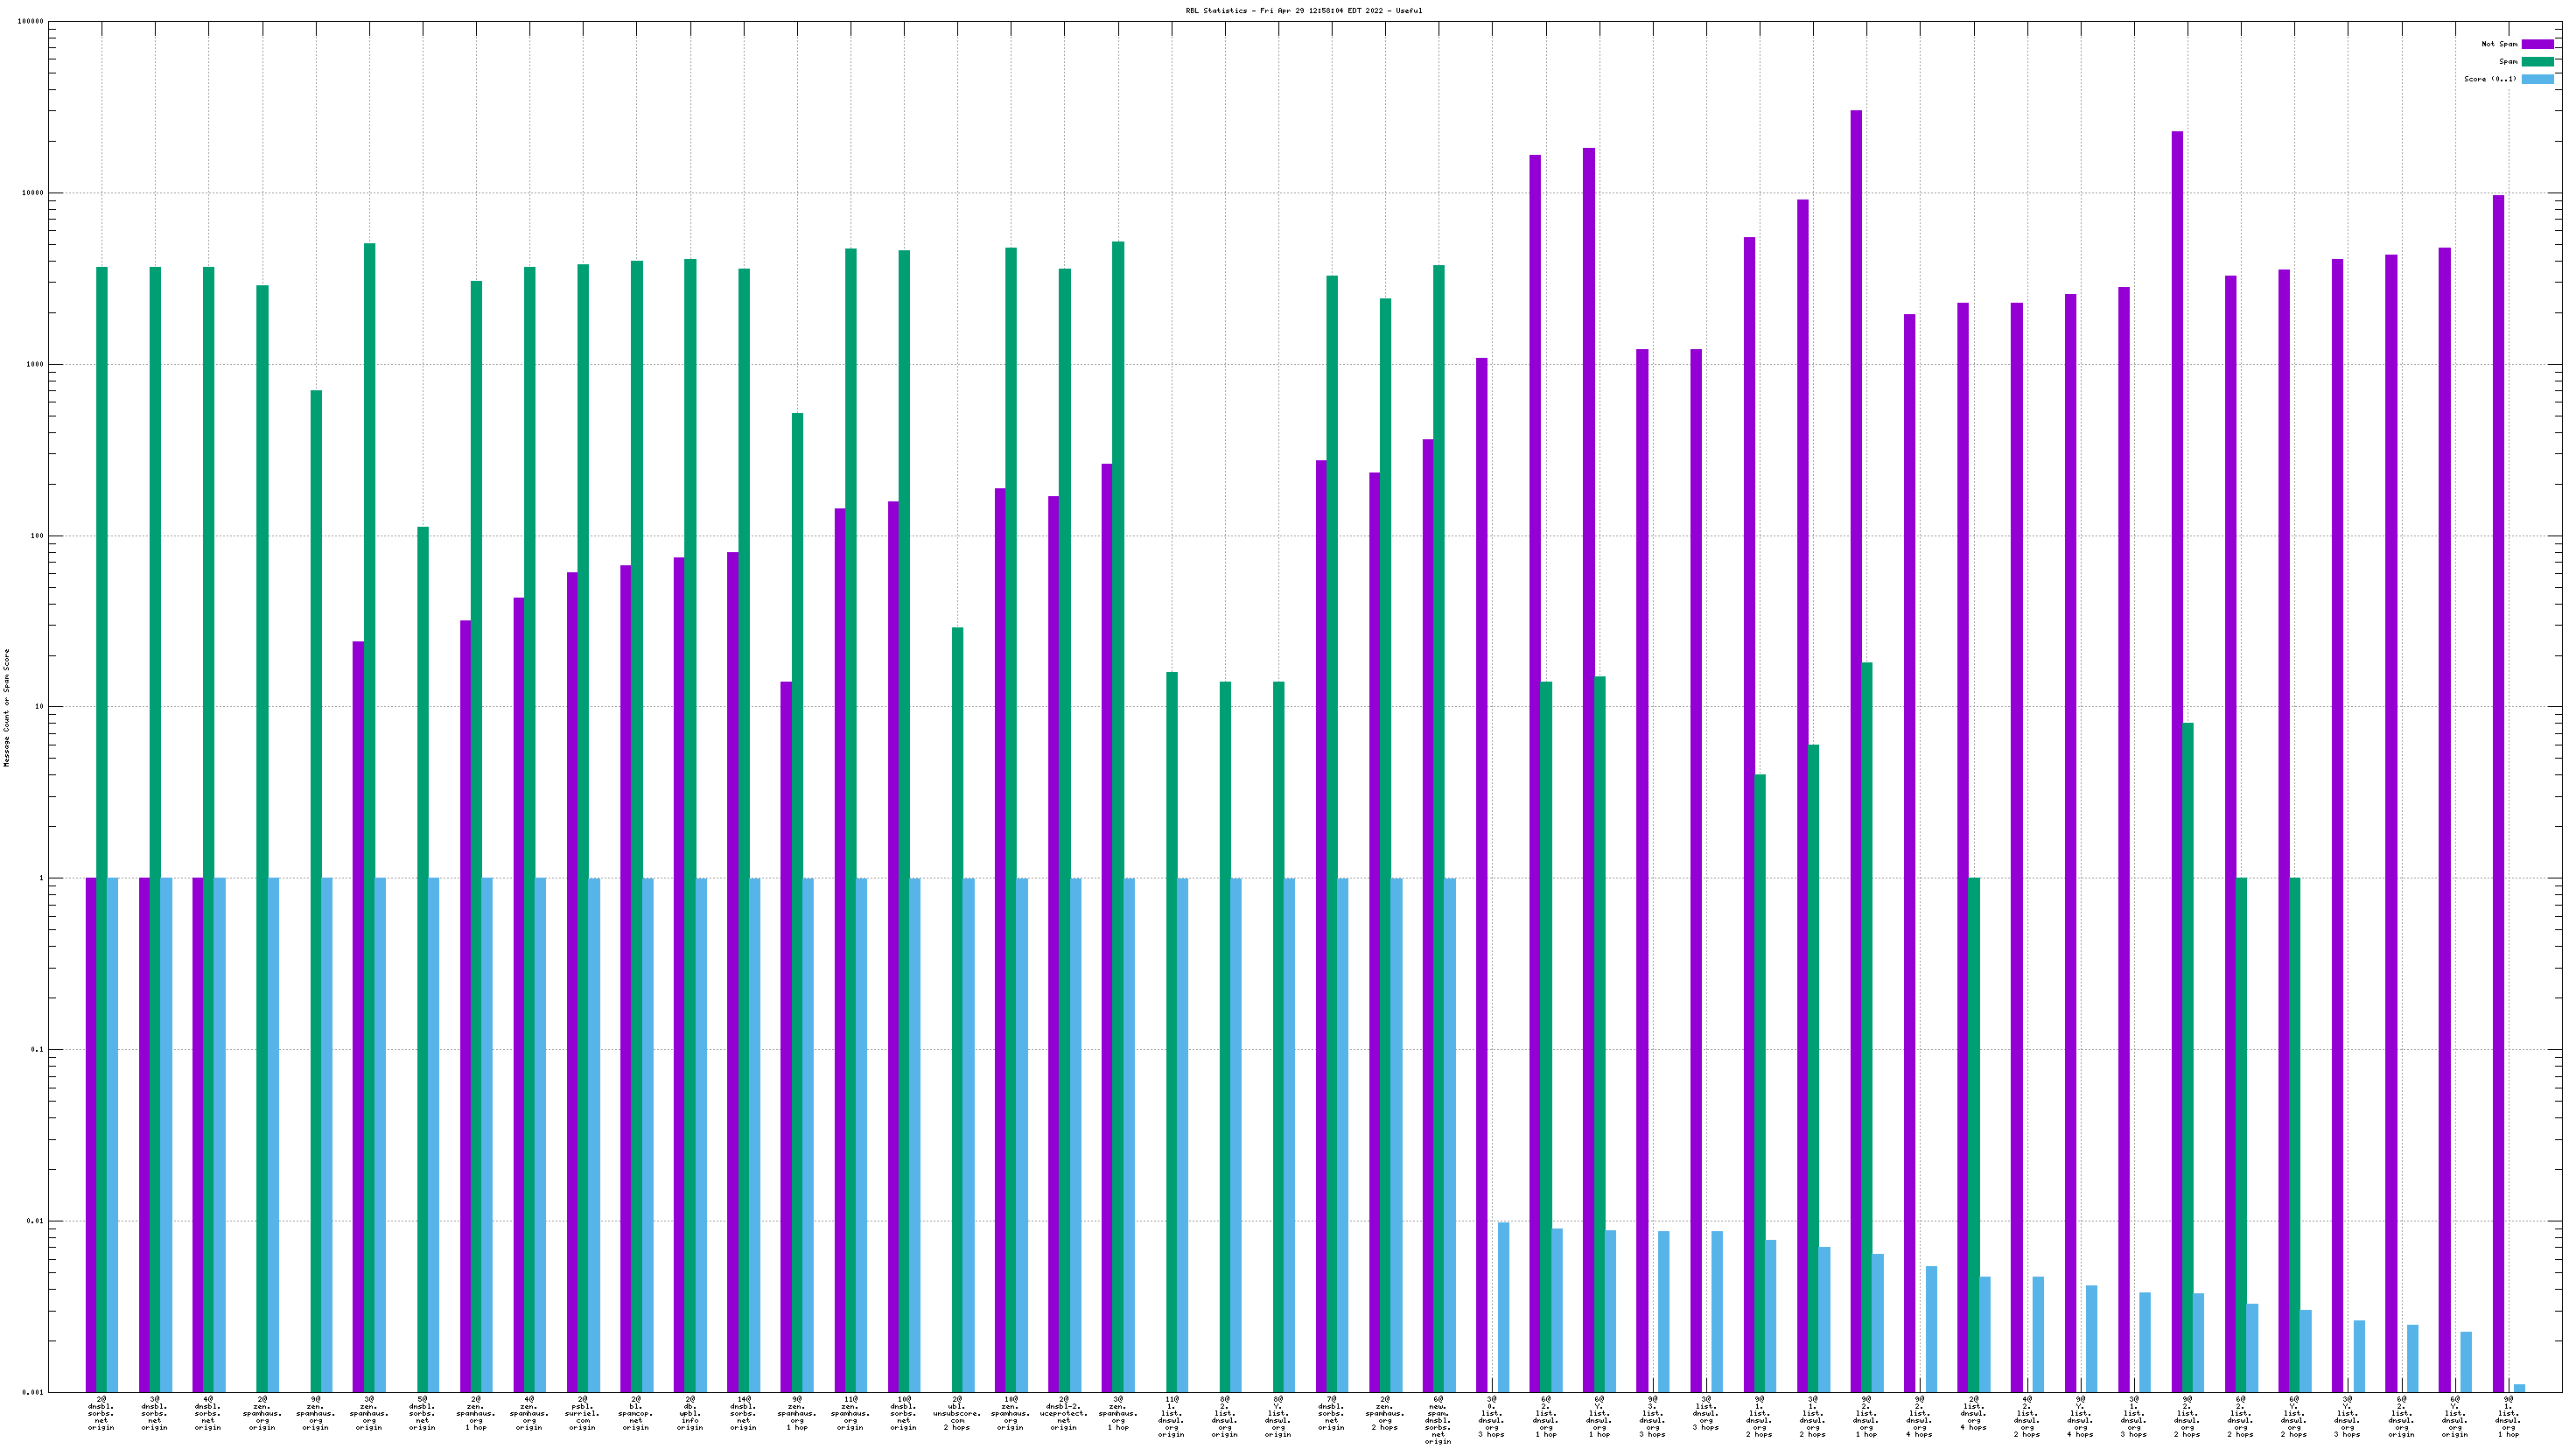Click the rotated Message Count y-axis title
The image size is (2576, 1449).
click(6, 707)
